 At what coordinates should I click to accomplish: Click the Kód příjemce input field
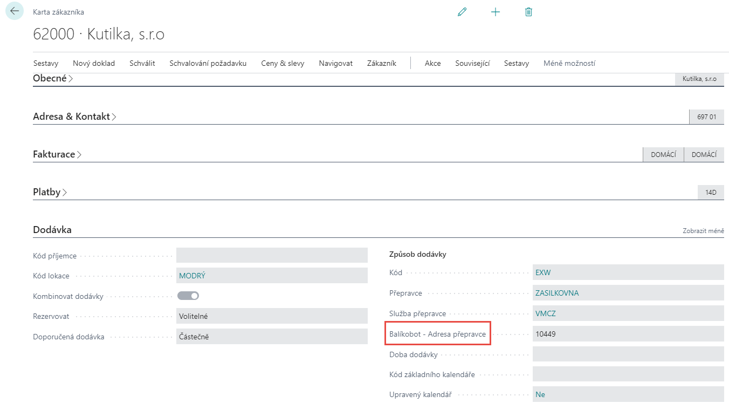(x=271, y=255)
